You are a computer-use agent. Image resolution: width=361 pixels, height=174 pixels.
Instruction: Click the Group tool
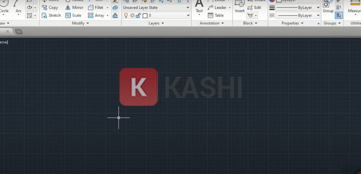tap(328, 7)
